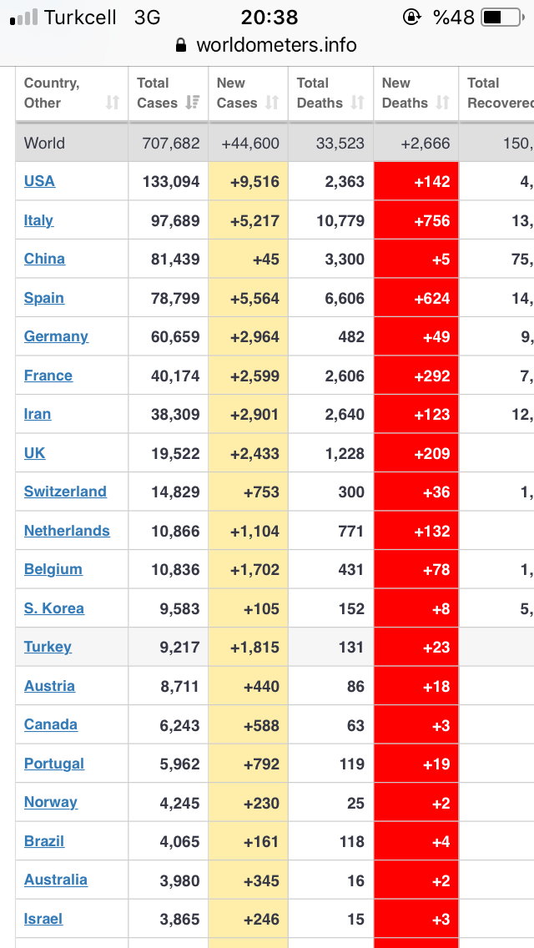Image resolution: width=534 pixels, height=948 pixels.
Task: Open the Israel link
Action: [x=43, y=918]
